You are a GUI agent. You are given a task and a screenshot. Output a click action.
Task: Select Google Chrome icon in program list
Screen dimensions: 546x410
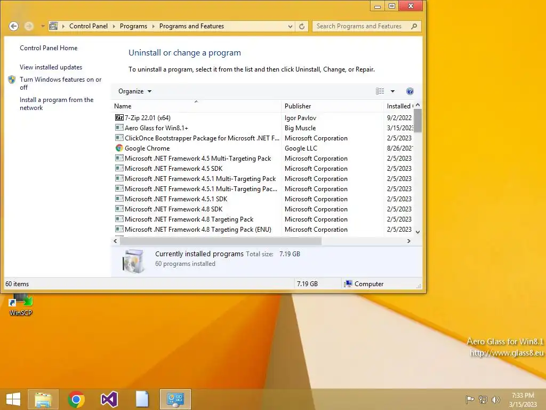pyautogui.click(x=119, y=148)
